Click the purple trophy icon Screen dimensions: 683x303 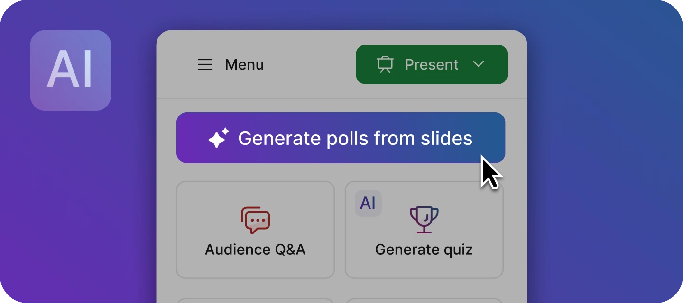pos(424,220)
